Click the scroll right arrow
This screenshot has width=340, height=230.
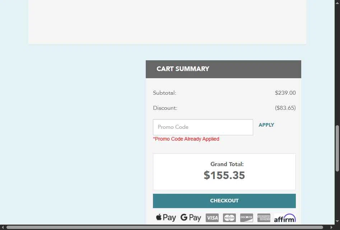331,227
